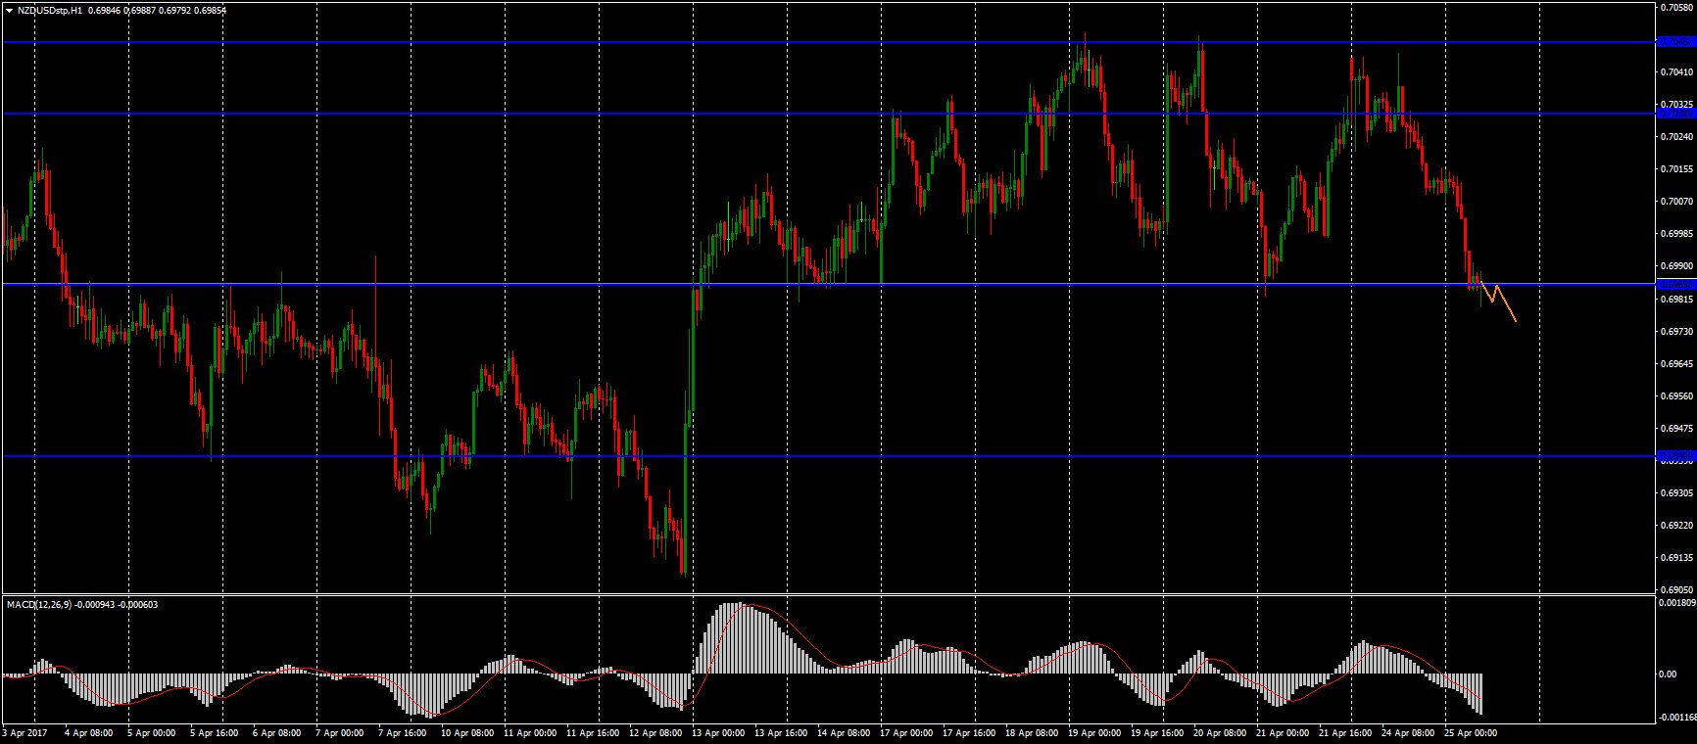Click the 25 Apr 00:00 time label
The width and height of the screenshot is (1697, 744).
pyautogui.click(x=1471, y=732)
